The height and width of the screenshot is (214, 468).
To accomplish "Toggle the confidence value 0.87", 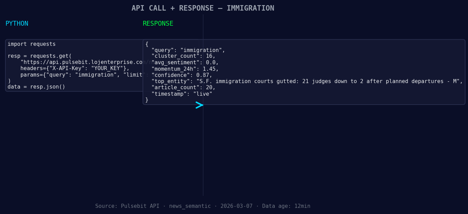I will tap(182, 75).
